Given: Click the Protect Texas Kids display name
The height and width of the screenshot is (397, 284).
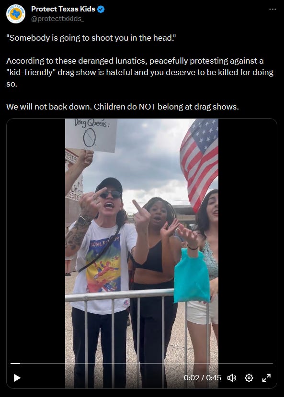Looking at the screenshot, I should (63, 9).
